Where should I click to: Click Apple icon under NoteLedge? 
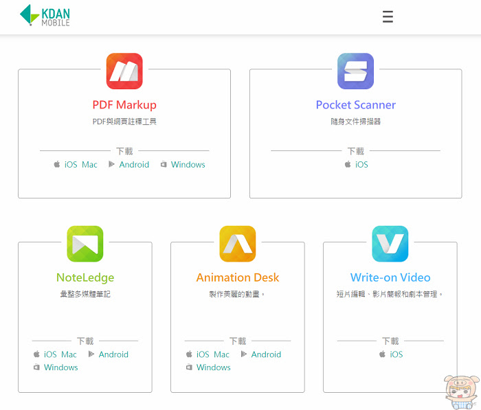point(36,354)
